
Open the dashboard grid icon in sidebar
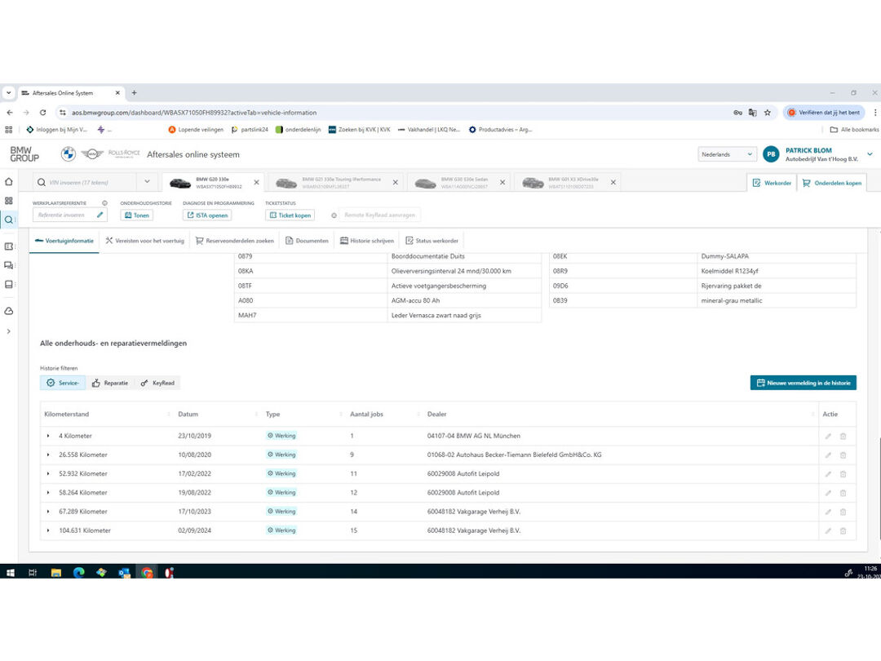pos(9,201)
